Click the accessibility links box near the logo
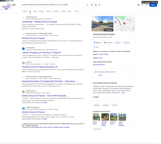 pos(6,8)
